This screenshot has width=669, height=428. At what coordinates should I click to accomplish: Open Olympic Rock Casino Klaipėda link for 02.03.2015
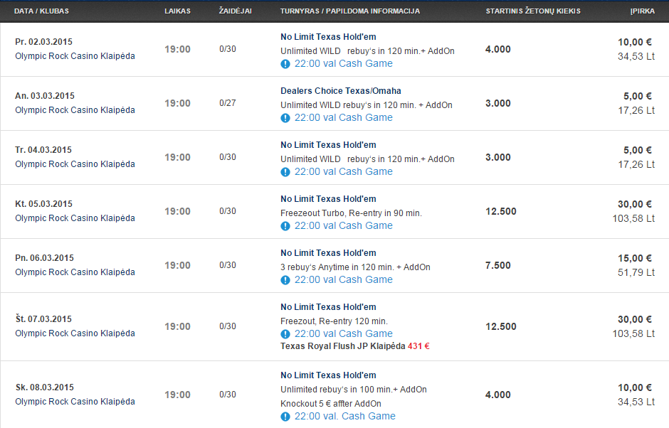point(75,56)
